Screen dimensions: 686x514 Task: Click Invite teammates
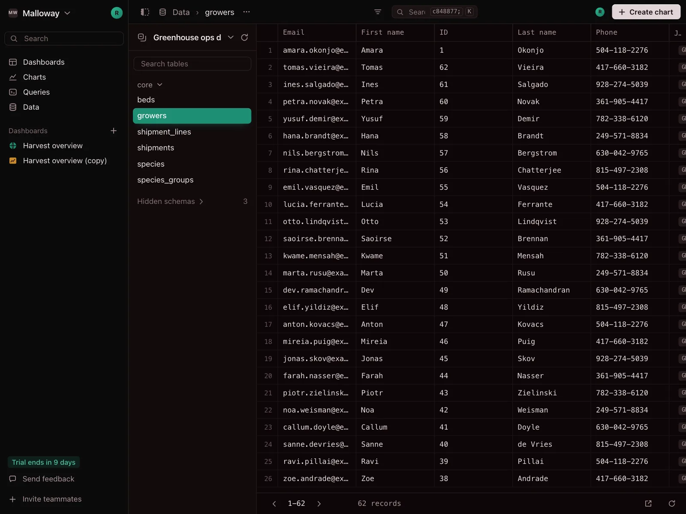click(45, 499)
